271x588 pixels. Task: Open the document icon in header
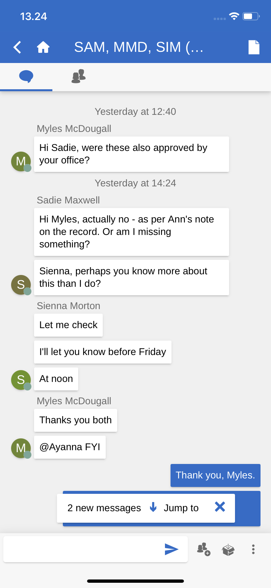(254, 47)
